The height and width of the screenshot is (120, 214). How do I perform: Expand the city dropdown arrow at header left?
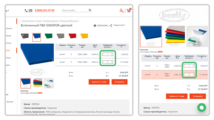8,11
